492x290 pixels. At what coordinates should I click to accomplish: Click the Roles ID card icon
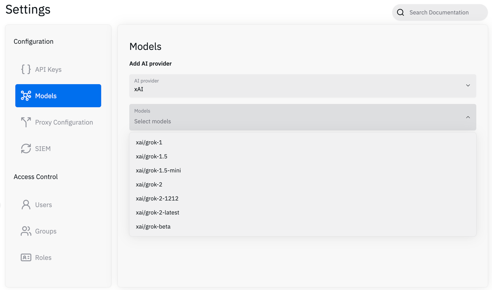click(26, 258)
